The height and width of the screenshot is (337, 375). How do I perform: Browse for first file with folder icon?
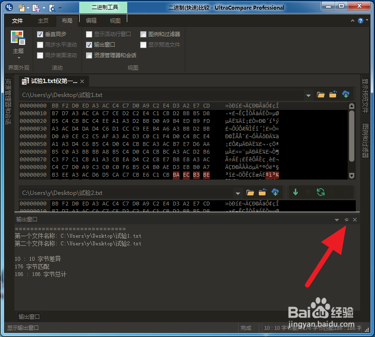pos(321,95)
